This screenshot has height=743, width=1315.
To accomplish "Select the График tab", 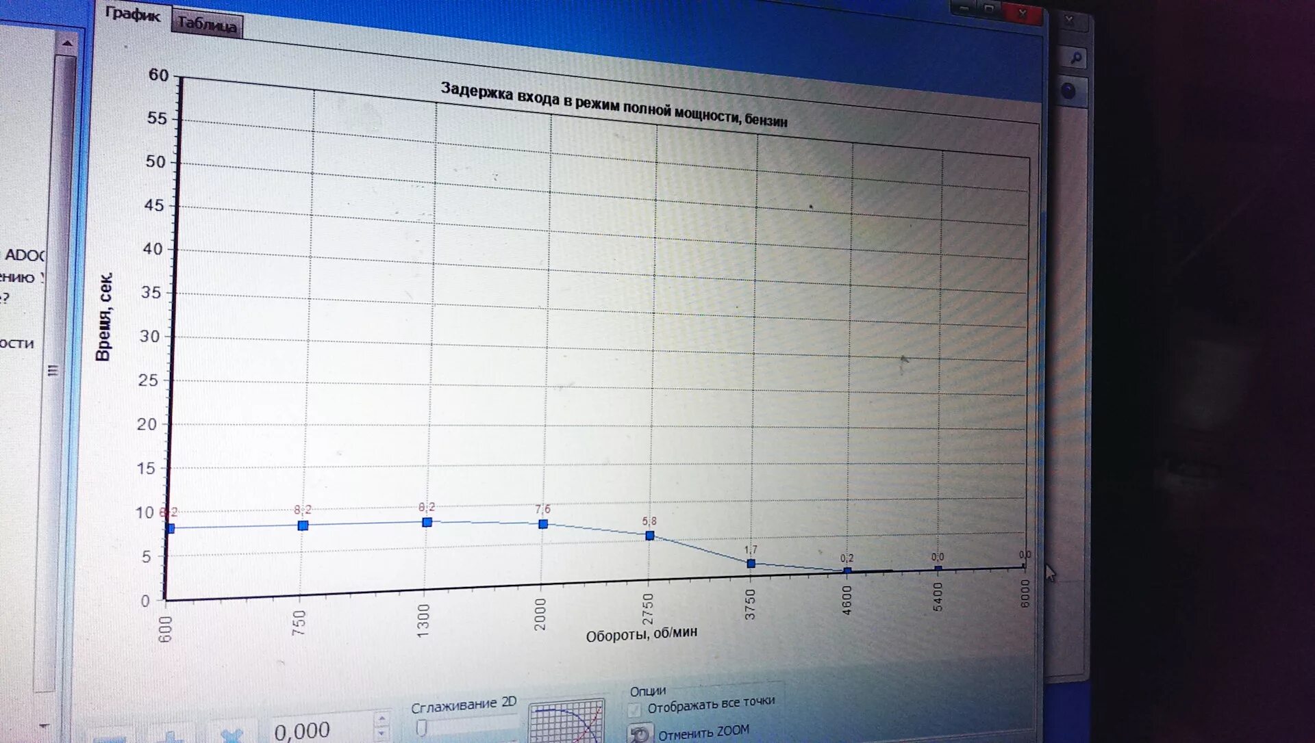I will [132, 14].
